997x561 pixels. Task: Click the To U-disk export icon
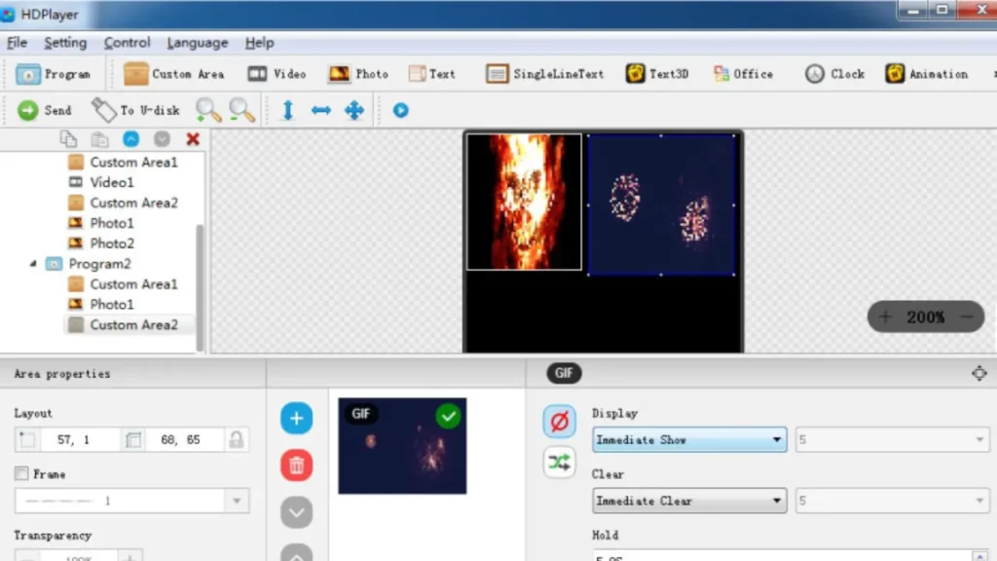[104, 110]
